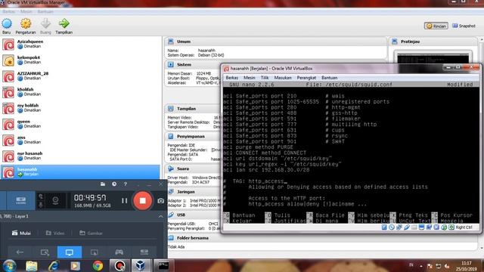Open output folder icon in recorder title bar
This screenshot has width=484, height=272.
[103, 184]
